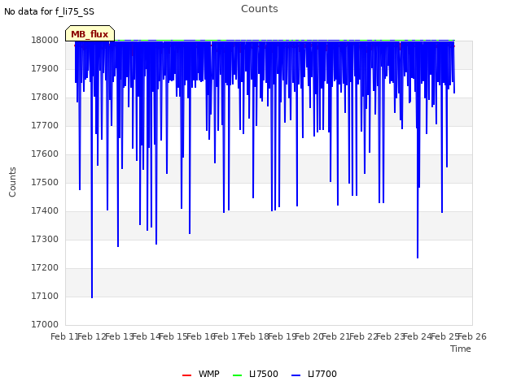Screen dimensions: 521x390
Task: Click the 17100 y-axis tick label
Action: coord(45,296)
